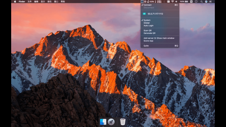This screenshot has width=226, height=127.
Task: Open Spotlight search magnifier icon
Action: click(201, 2)
